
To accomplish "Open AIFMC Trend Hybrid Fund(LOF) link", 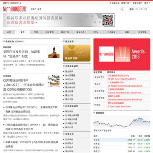I will coord(122,79).
